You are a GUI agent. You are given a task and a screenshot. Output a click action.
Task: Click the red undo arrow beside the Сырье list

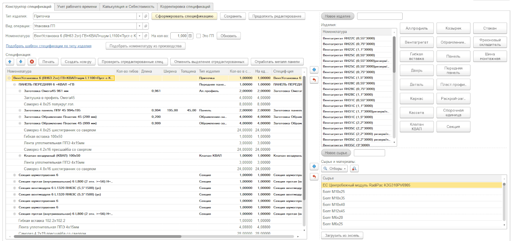(x=314, y=177)
